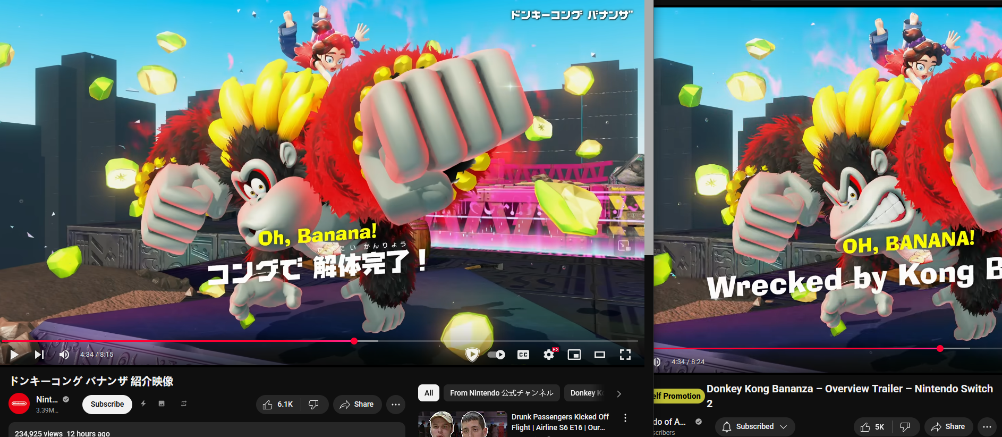
Task: Open the Drunk Passengers video thumbnail
Action: (x=462, y=424)
